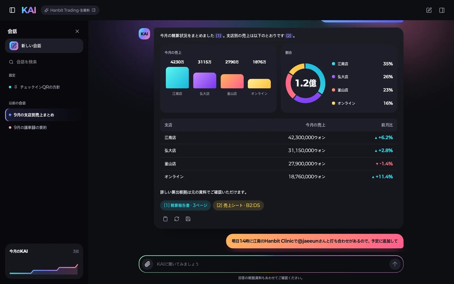Viewport: 454px width, 284px height.
Task: Click the 31,150,000ウォン cell
Action: pos(307,151)
